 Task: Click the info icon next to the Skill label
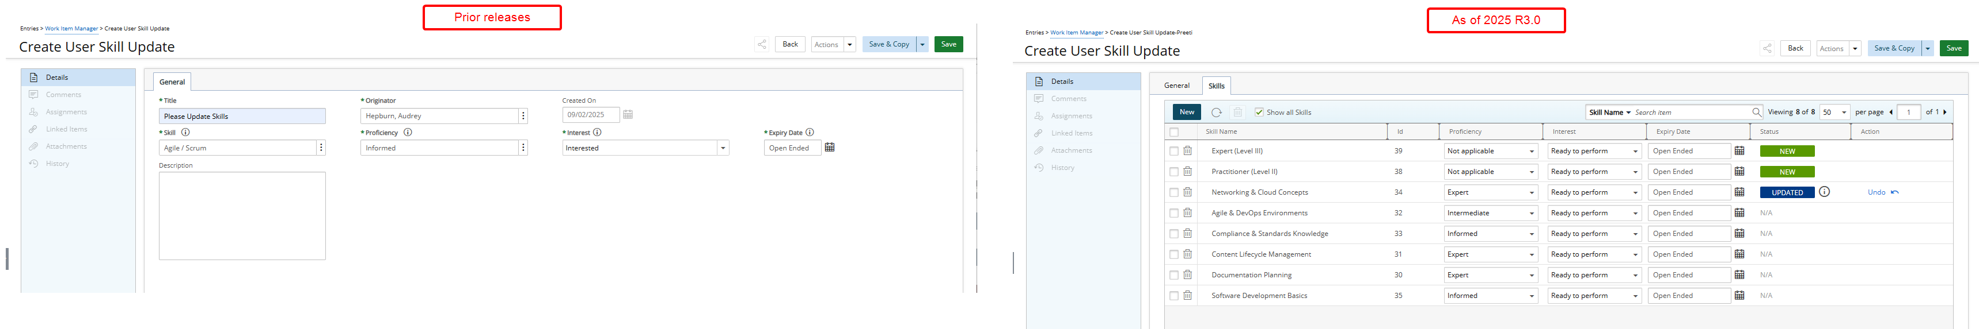coord(185,133)
